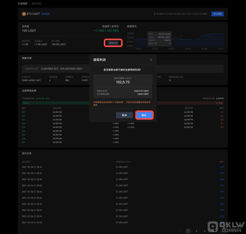Click the 天地网格 tag beside BTC/USDT
Screen dimensions: 246x234
click(x=46, y=14)
